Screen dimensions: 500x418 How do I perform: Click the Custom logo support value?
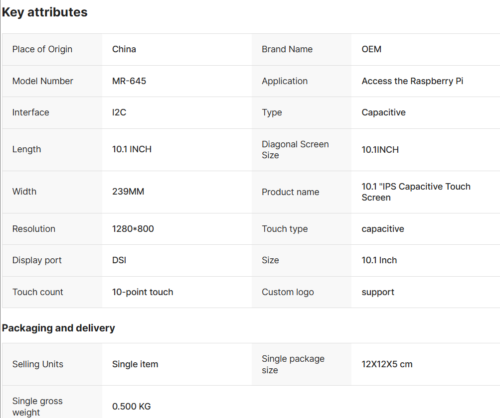pyautogui.click(x=378, y=292)
